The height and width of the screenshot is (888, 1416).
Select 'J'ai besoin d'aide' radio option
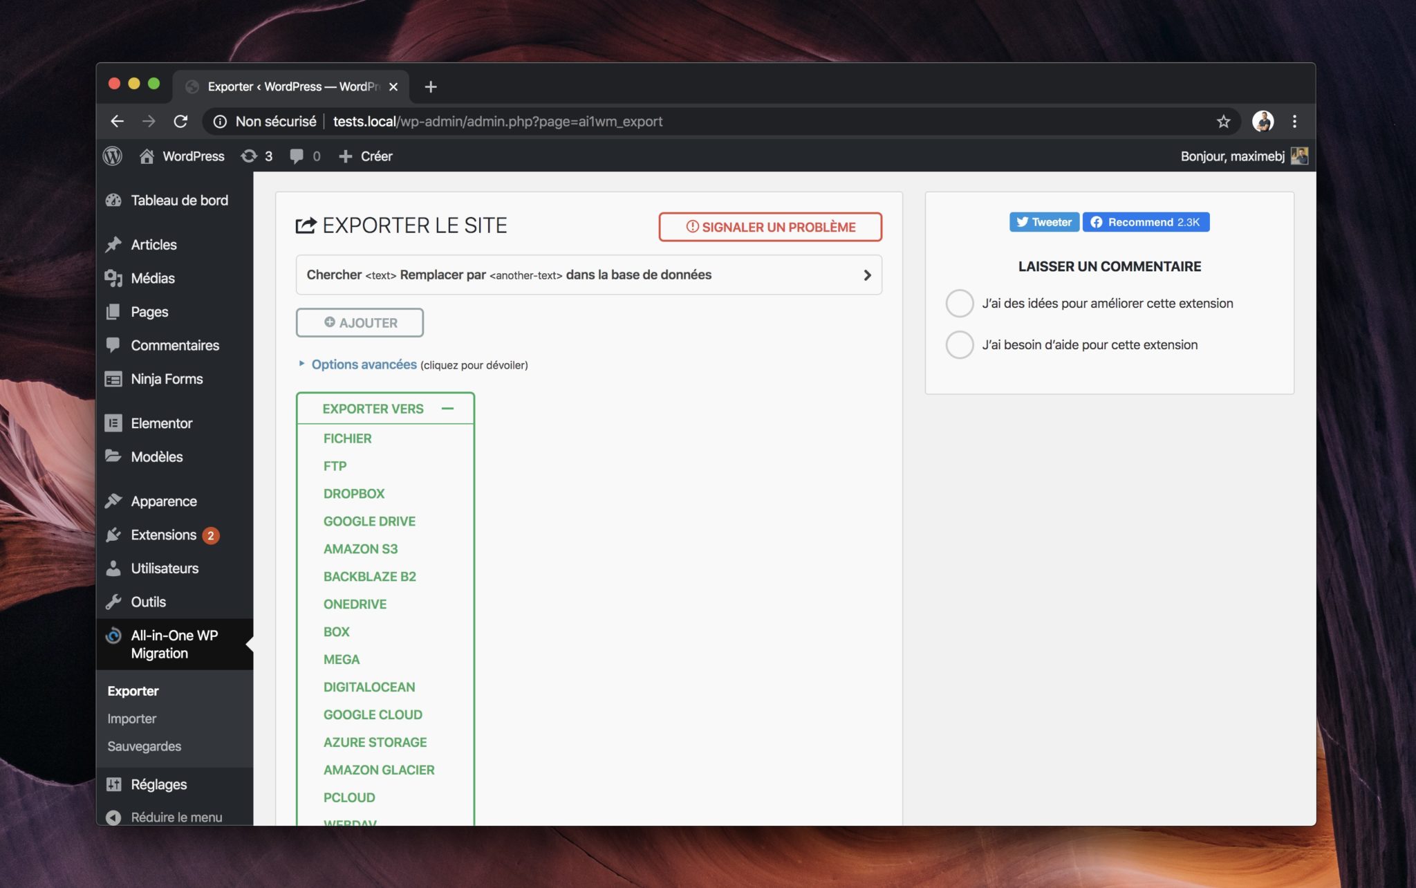click(959, 345)
